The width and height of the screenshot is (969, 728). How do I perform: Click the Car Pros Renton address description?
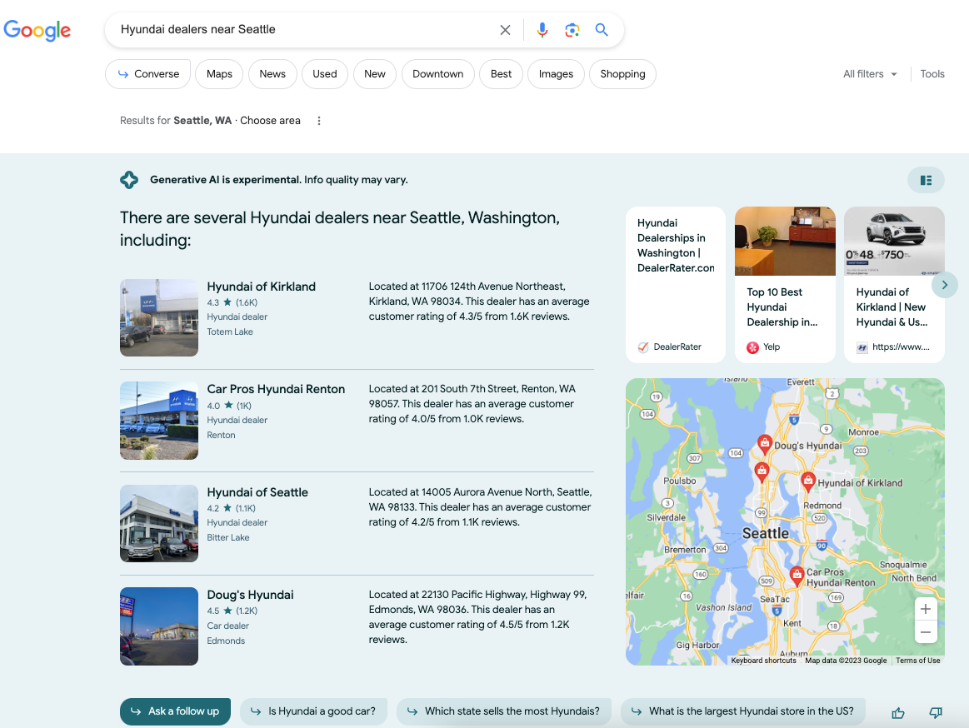click(x=472, y=404)
